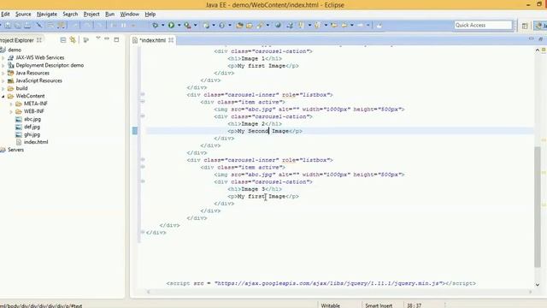Open the Source menu
This screenshot has width=547, height=308.
[x=23, y=15]
